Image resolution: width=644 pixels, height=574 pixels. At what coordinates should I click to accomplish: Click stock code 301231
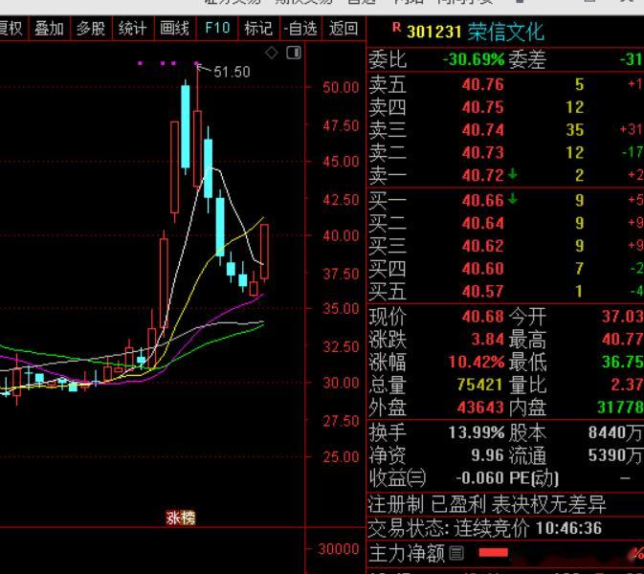click(434, 32)
